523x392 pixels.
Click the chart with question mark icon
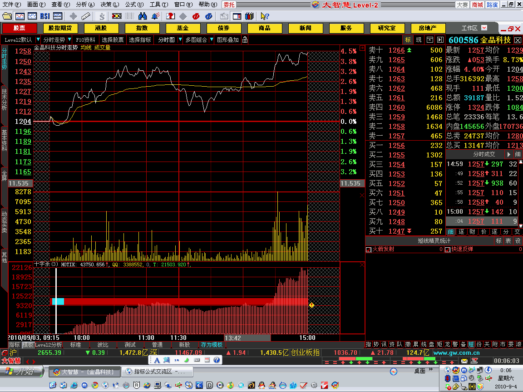pos(170,16)
